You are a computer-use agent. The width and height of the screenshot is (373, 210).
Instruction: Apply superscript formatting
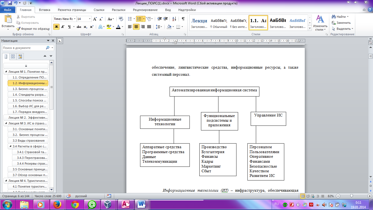coord(91,27)
